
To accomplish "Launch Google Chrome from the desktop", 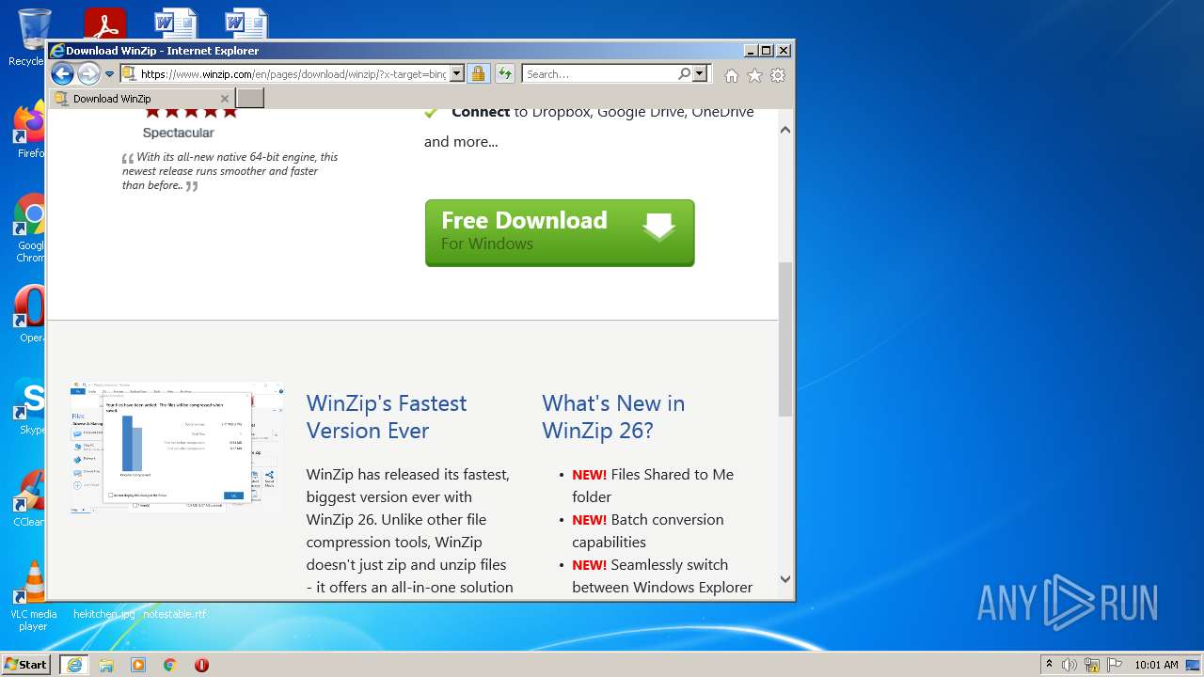I will [30, 228].
